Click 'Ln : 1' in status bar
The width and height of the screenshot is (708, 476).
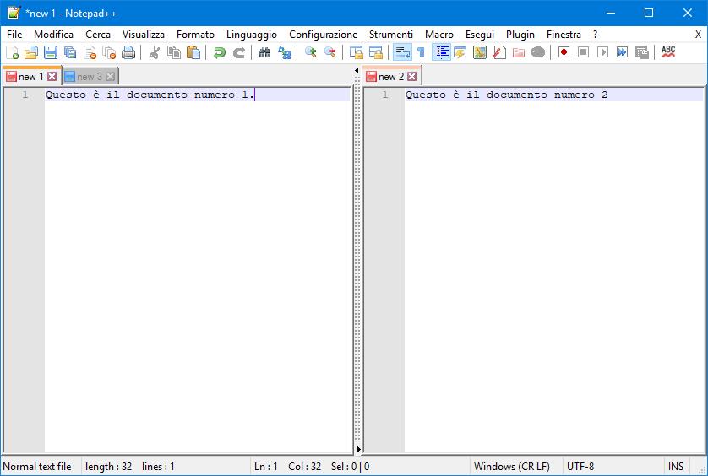(x=265, y=467)
